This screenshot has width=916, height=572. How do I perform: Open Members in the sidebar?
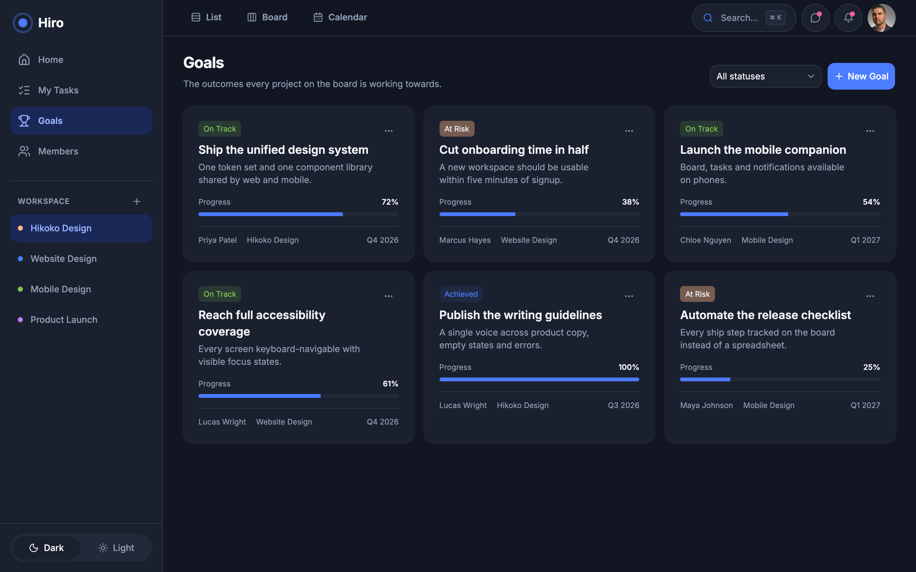pos(81,151)
